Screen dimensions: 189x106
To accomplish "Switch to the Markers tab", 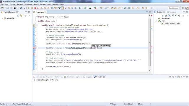I will [38, 77].
